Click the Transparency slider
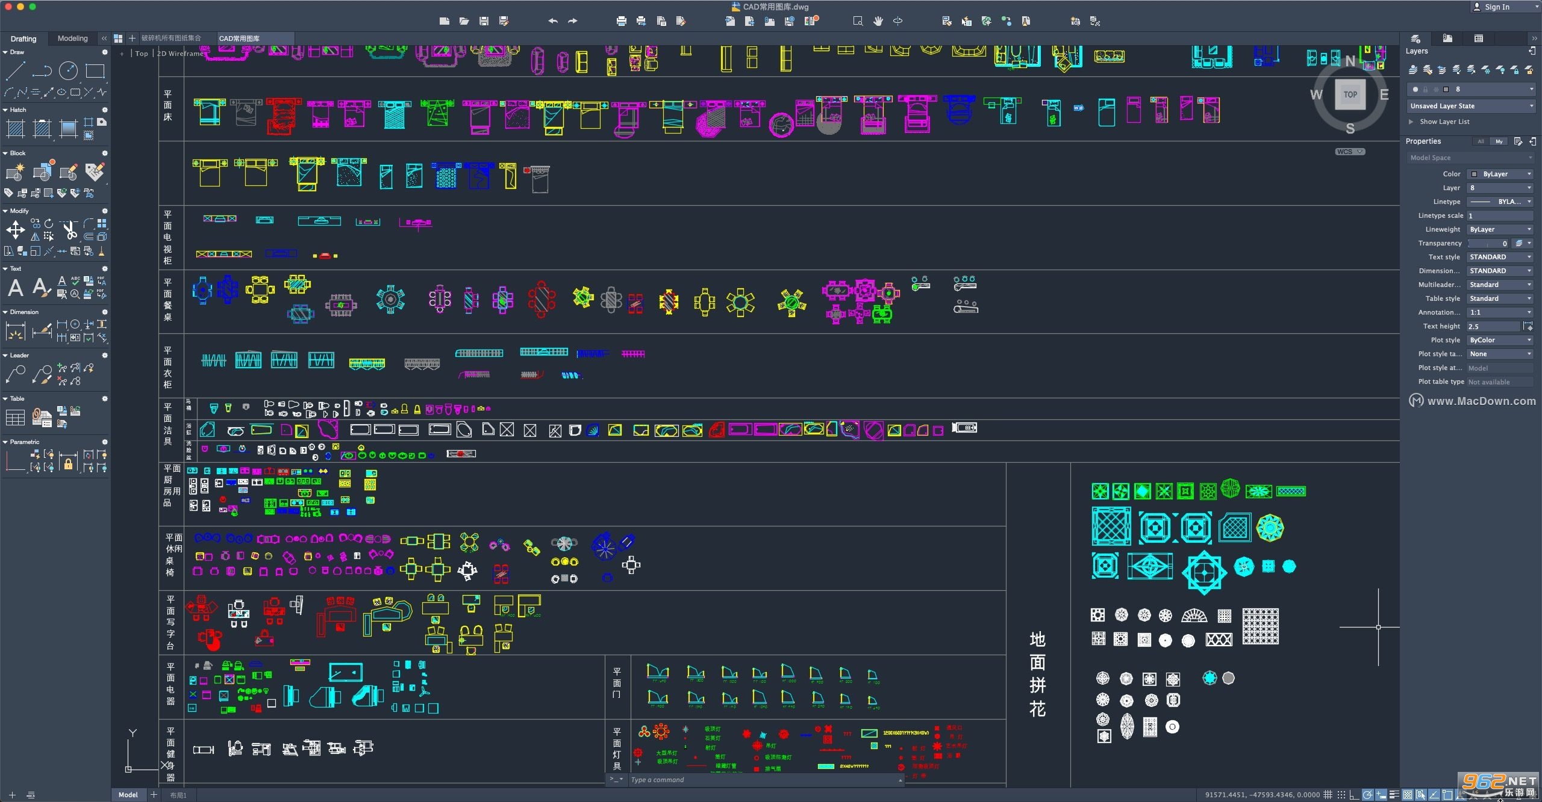The height and width of the screenshot is (802, 1542). pyautogui.click(x=1488, y=243)
